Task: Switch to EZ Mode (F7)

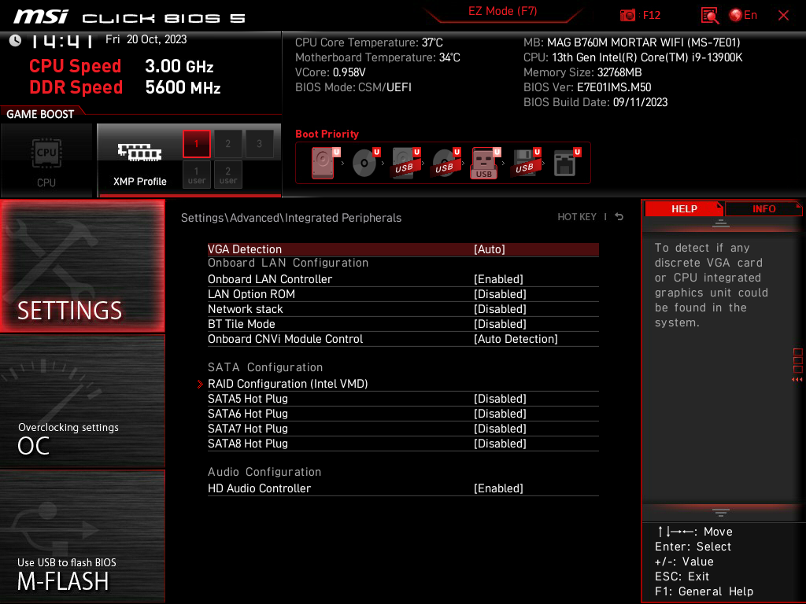Action: 502,11
